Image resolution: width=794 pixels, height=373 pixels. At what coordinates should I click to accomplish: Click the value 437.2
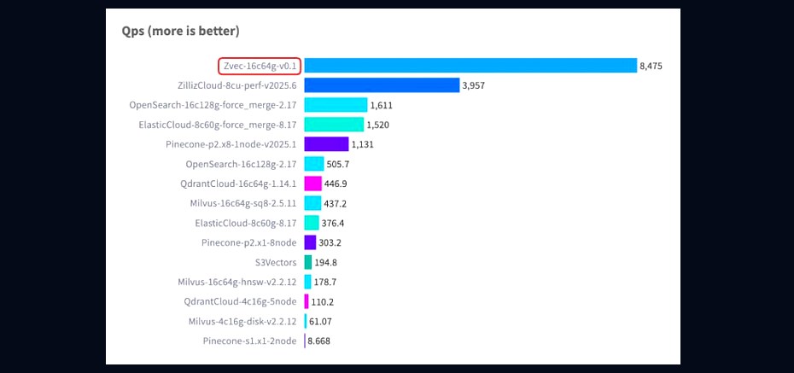[336, 204]
